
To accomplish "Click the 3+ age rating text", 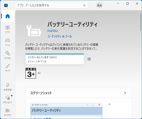I will (39, 73).
